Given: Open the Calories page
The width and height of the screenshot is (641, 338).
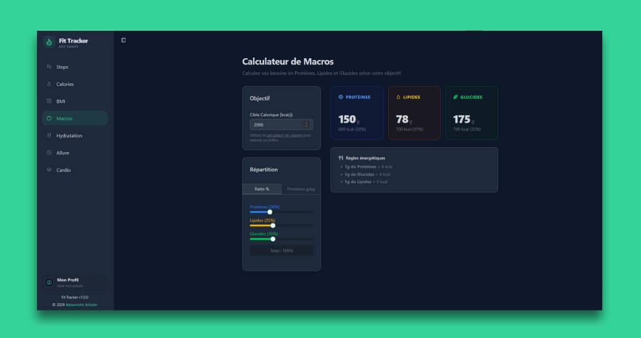Looking at the screenshot, I should pos(75,84).
